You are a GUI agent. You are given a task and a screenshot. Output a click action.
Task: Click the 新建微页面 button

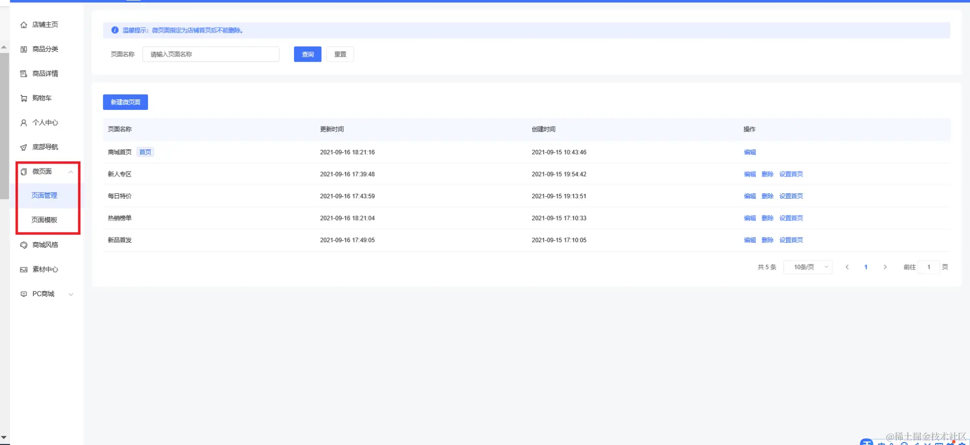point(125,102)
